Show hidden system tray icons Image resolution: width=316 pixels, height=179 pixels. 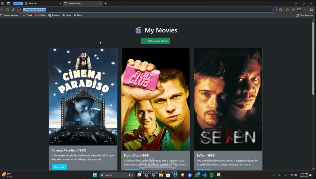[274, 175]
